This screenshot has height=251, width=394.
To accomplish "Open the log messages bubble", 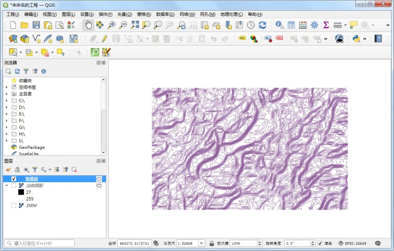I will pyautogui.click(x=378, y=243).
